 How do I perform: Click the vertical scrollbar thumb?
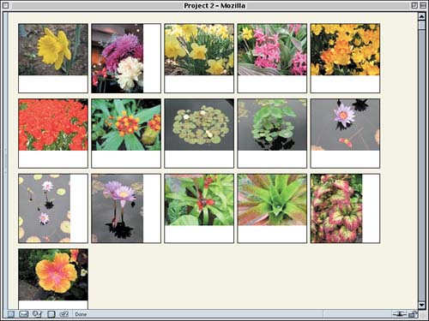pyautogui.click(x=422, y=25)
